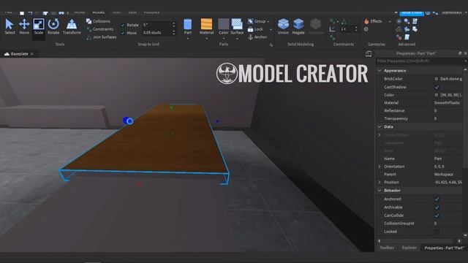Collapse the Behavior section
This screenshot has width=468, height=263.
(x=380, y=191)
